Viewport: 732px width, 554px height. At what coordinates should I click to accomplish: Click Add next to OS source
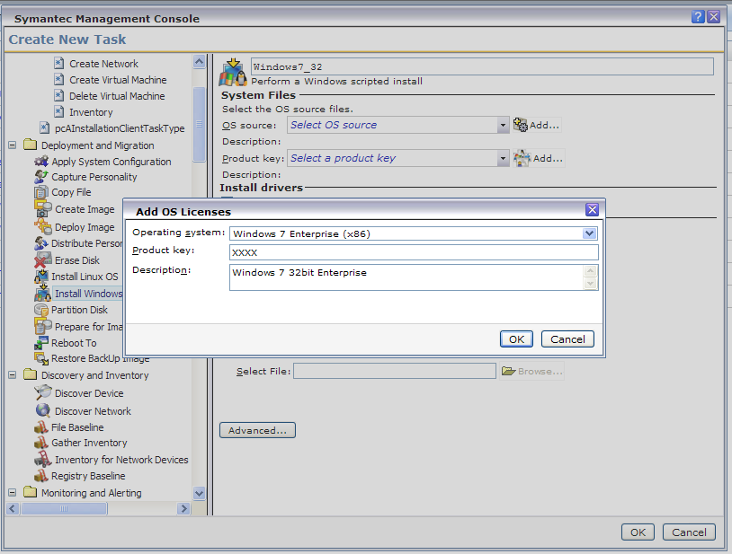536,125
